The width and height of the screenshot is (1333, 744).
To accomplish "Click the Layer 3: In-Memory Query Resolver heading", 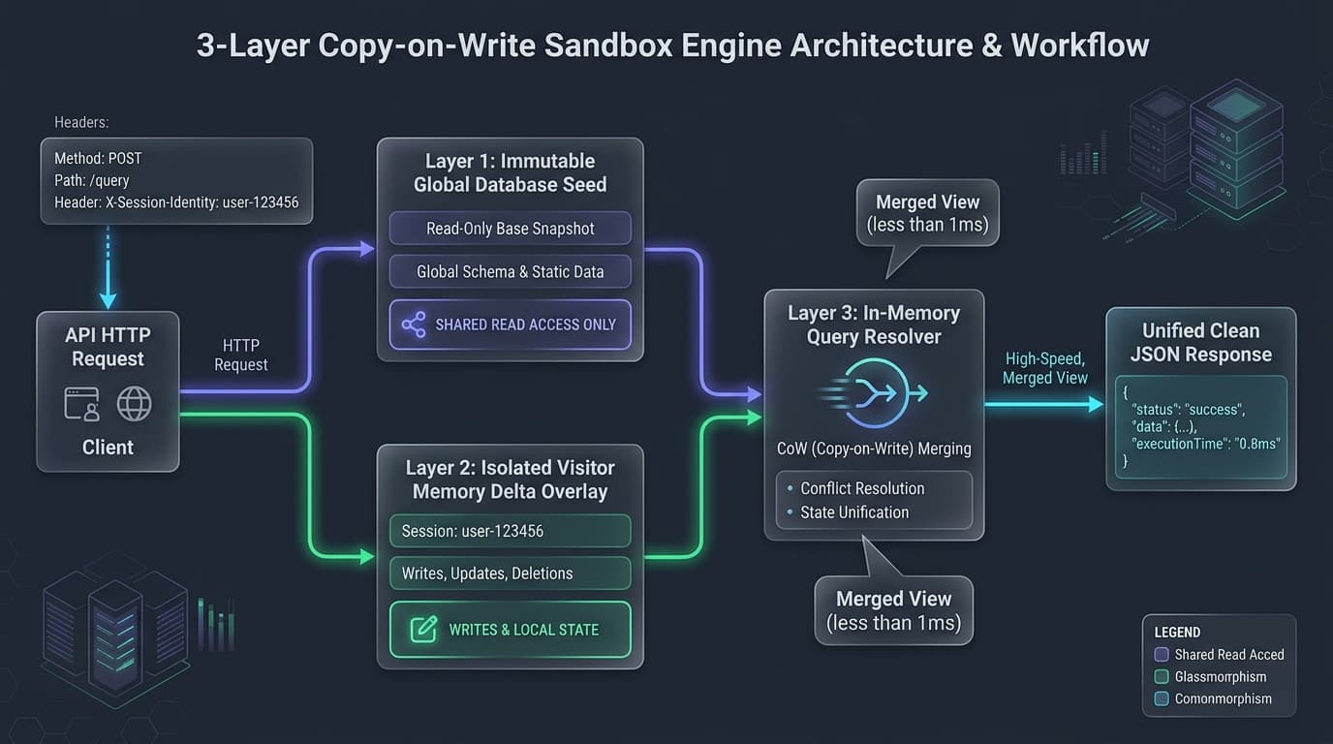I will tap(874, 325).
